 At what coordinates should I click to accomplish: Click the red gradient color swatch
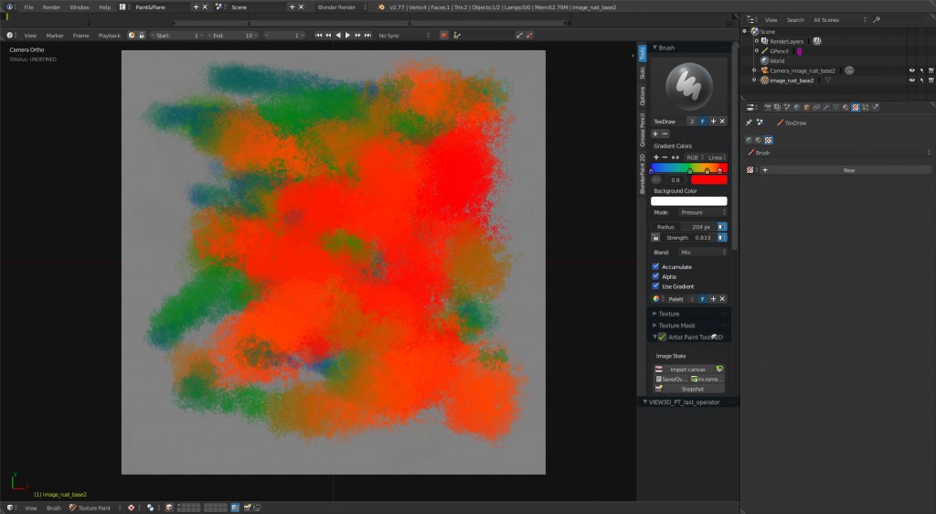tap(708, 180)
